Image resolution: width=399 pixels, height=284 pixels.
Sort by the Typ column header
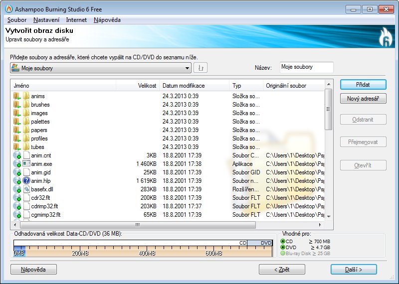(x=246, y=86)
